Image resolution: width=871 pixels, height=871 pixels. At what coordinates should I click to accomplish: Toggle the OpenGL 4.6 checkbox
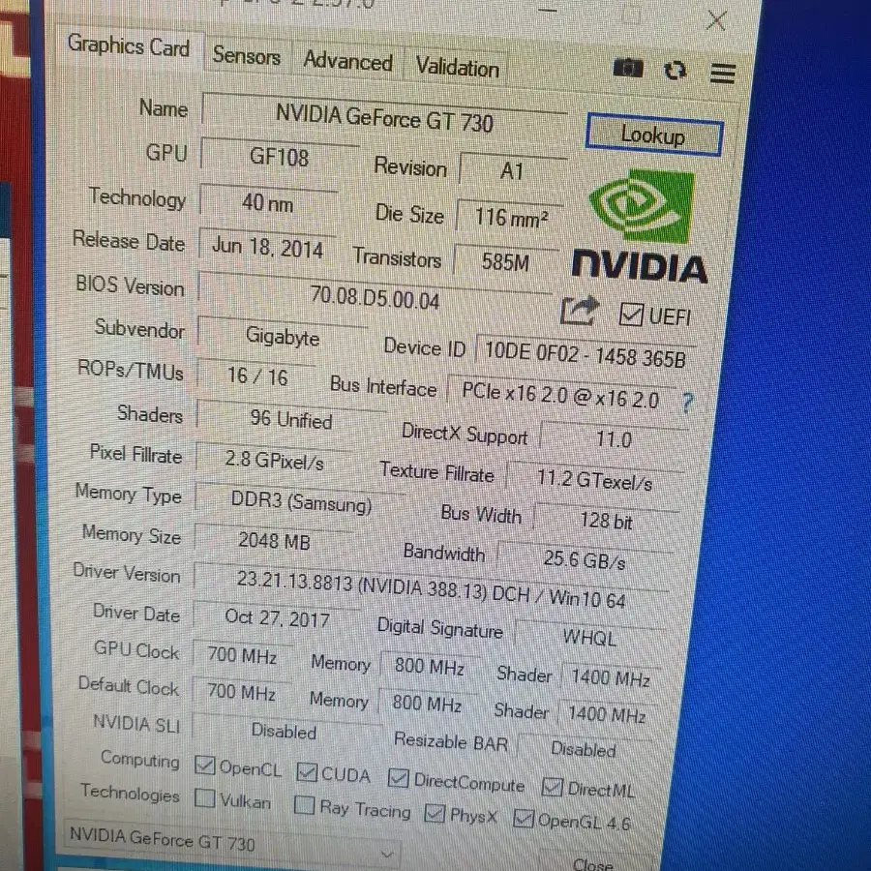point(524,818)
